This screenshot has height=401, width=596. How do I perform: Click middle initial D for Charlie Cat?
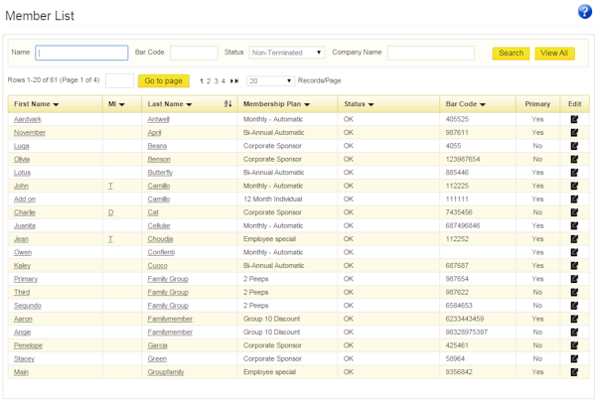[x=110, y=212]
